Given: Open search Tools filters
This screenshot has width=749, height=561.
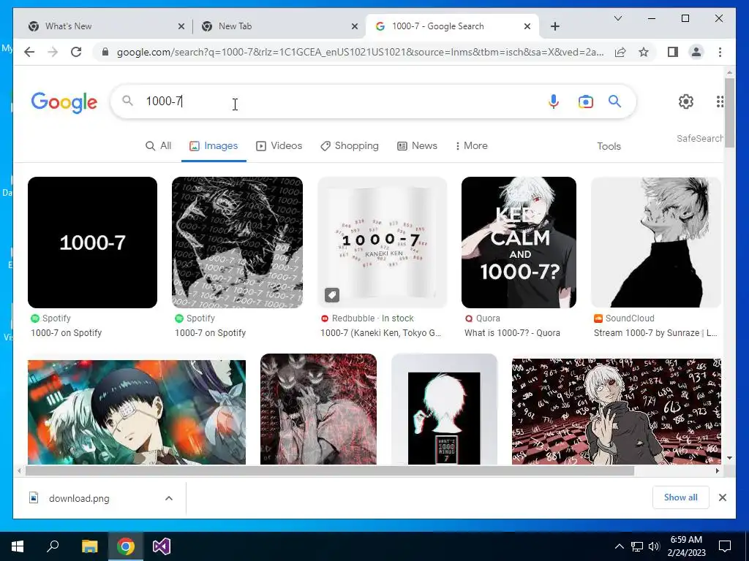Looking at the screenshot, I should click(x=609, y=146).
